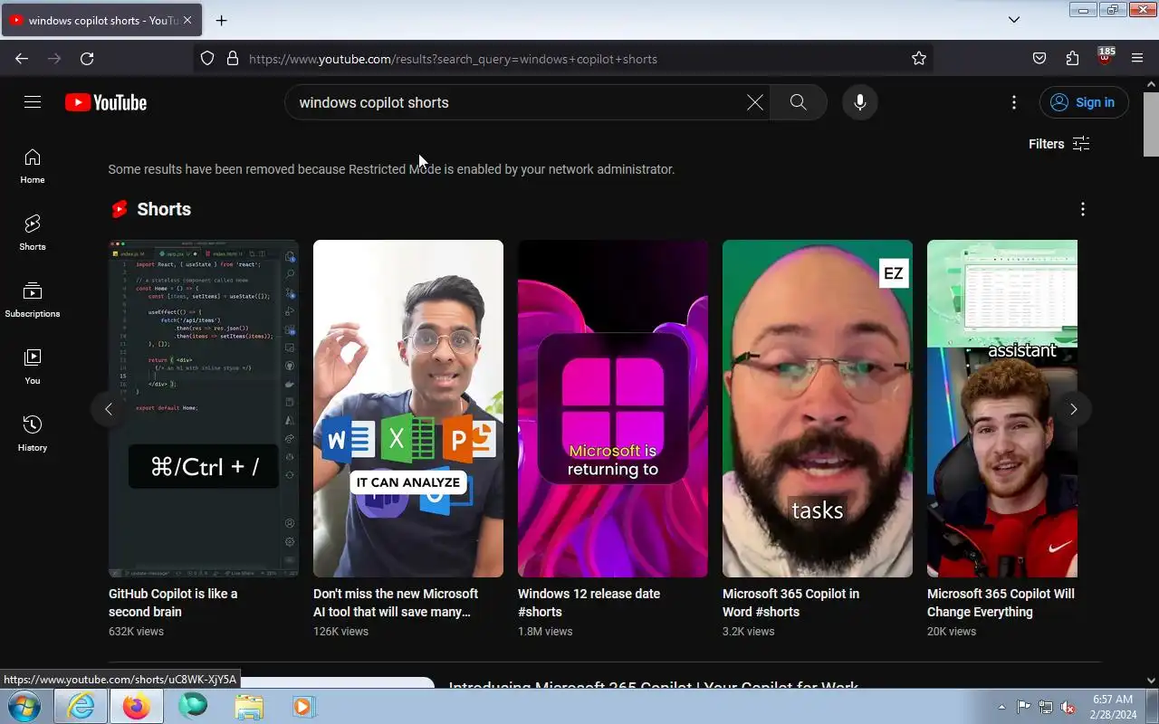1159x724 pixels.
Task: Click title Don't miss the new Microsoft AI tool
Action: [396, 603]
